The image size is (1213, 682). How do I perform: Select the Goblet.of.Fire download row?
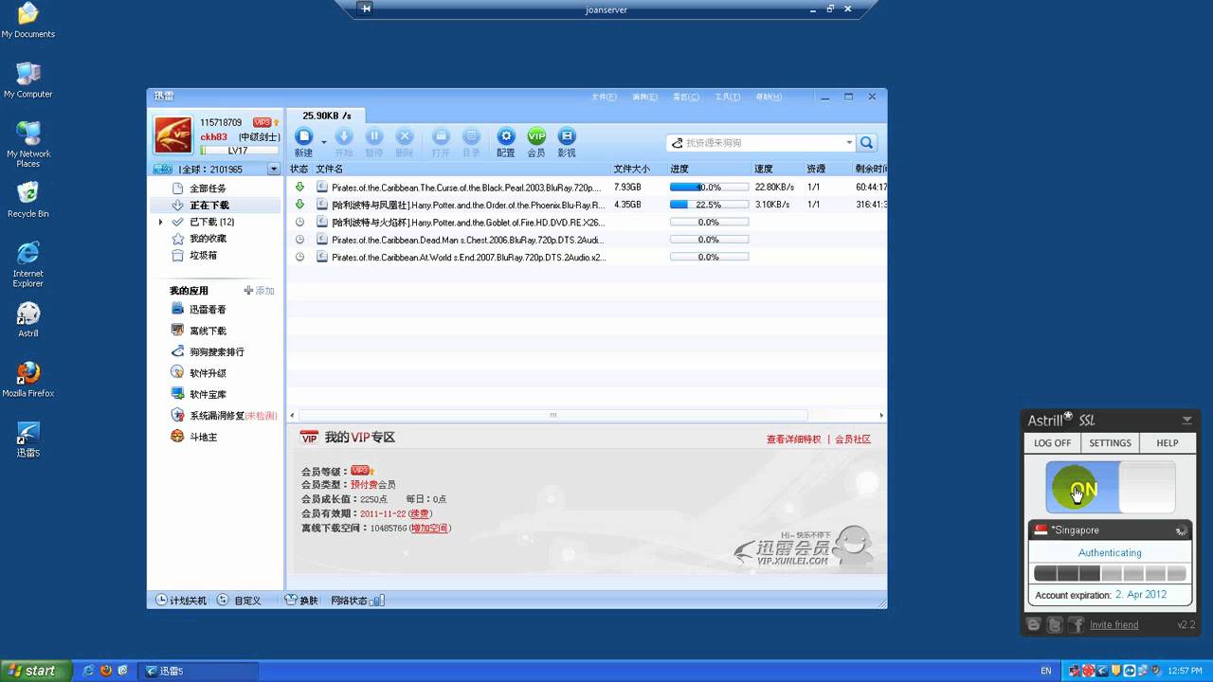587,223
